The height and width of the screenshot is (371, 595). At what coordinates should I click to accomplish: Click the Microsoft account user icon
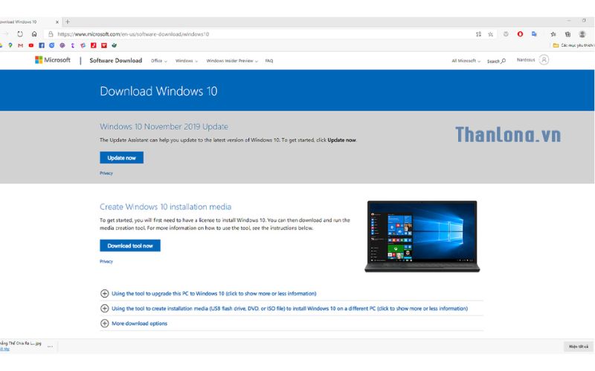click(544, 60)
